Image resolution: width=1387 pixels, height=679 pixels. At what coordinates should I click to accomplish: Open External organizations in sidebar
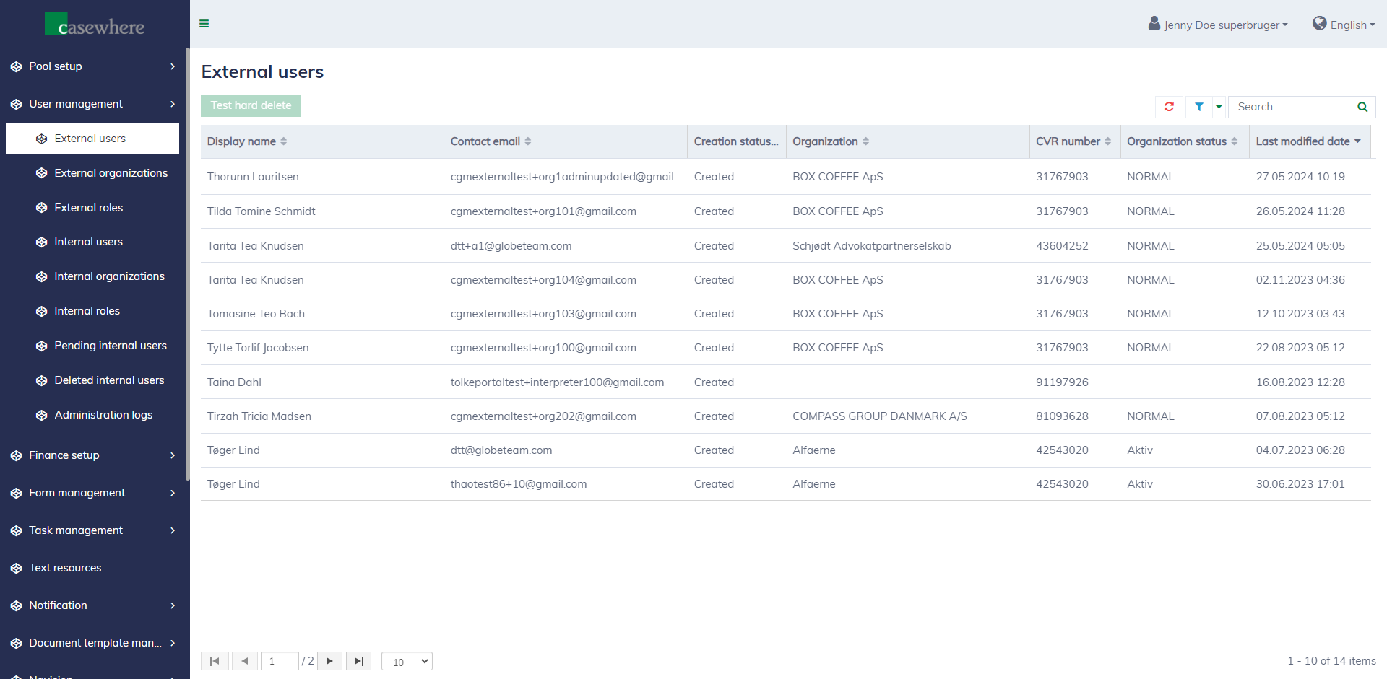tap(111, 173)
